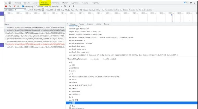Filter requests by Media type
This screenshot has width=198, height=109.
68,10
